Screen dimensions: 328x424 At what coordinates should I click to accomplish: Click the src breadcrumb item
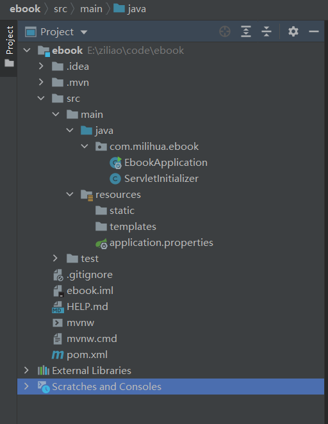pos(60,9)
